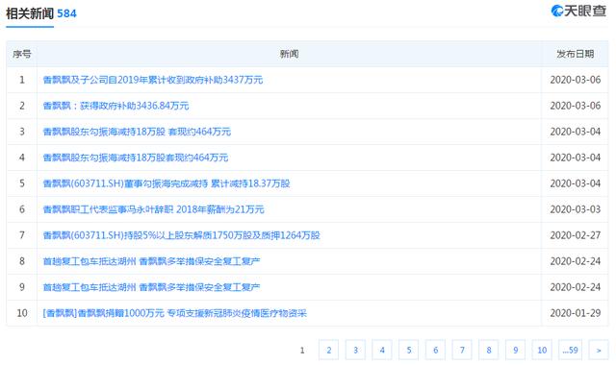Open news about 监事冯永叶辞职
The image size is (616, 365).
coord(153,209)
